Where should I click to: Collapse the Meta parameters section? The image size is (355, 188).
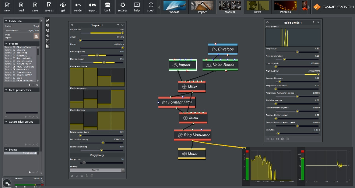tap(6, 90)
